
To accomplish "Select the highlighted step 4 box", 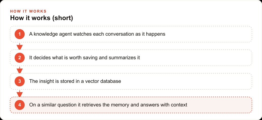I will [x=131, y=105].
